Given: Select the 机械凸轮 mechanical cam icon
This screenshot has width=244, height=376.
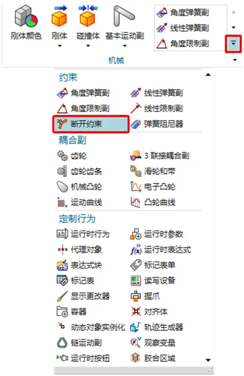Looking at the screenshot, I should (62, 187).
